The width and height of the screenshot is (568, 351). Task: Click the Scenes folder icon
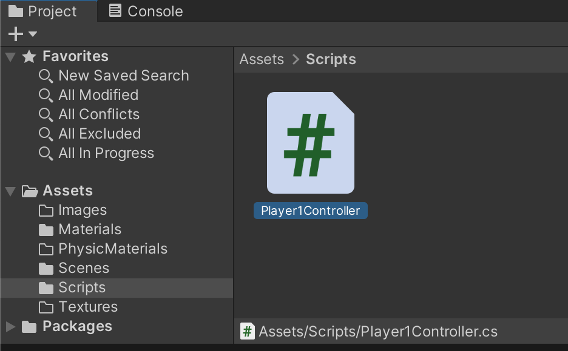point(46,269)
